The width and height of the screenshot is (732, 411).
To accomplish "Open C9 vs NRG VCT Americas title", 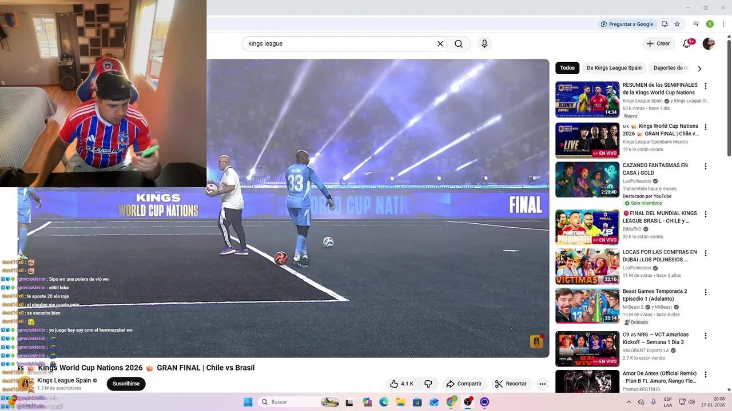I will (x=655, y=339).
